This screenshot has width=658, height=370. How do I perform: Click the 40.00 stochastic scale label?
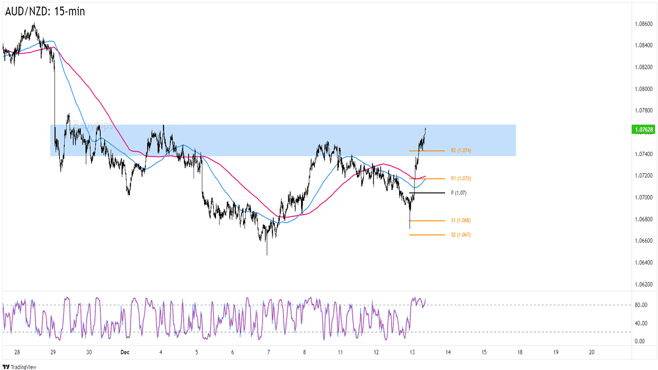point(640,323)
